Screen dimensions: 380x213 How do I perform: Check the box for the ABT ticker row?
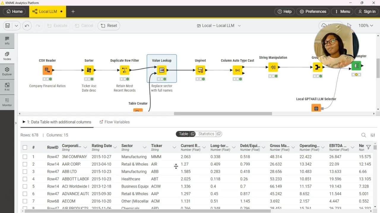(x=25, y=179)
